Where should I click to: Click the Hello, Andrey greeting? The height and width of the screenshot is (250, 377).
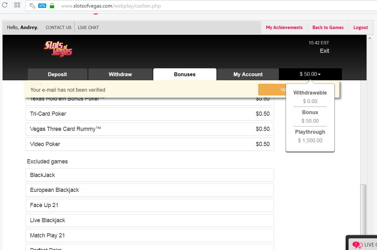[23, 27]
